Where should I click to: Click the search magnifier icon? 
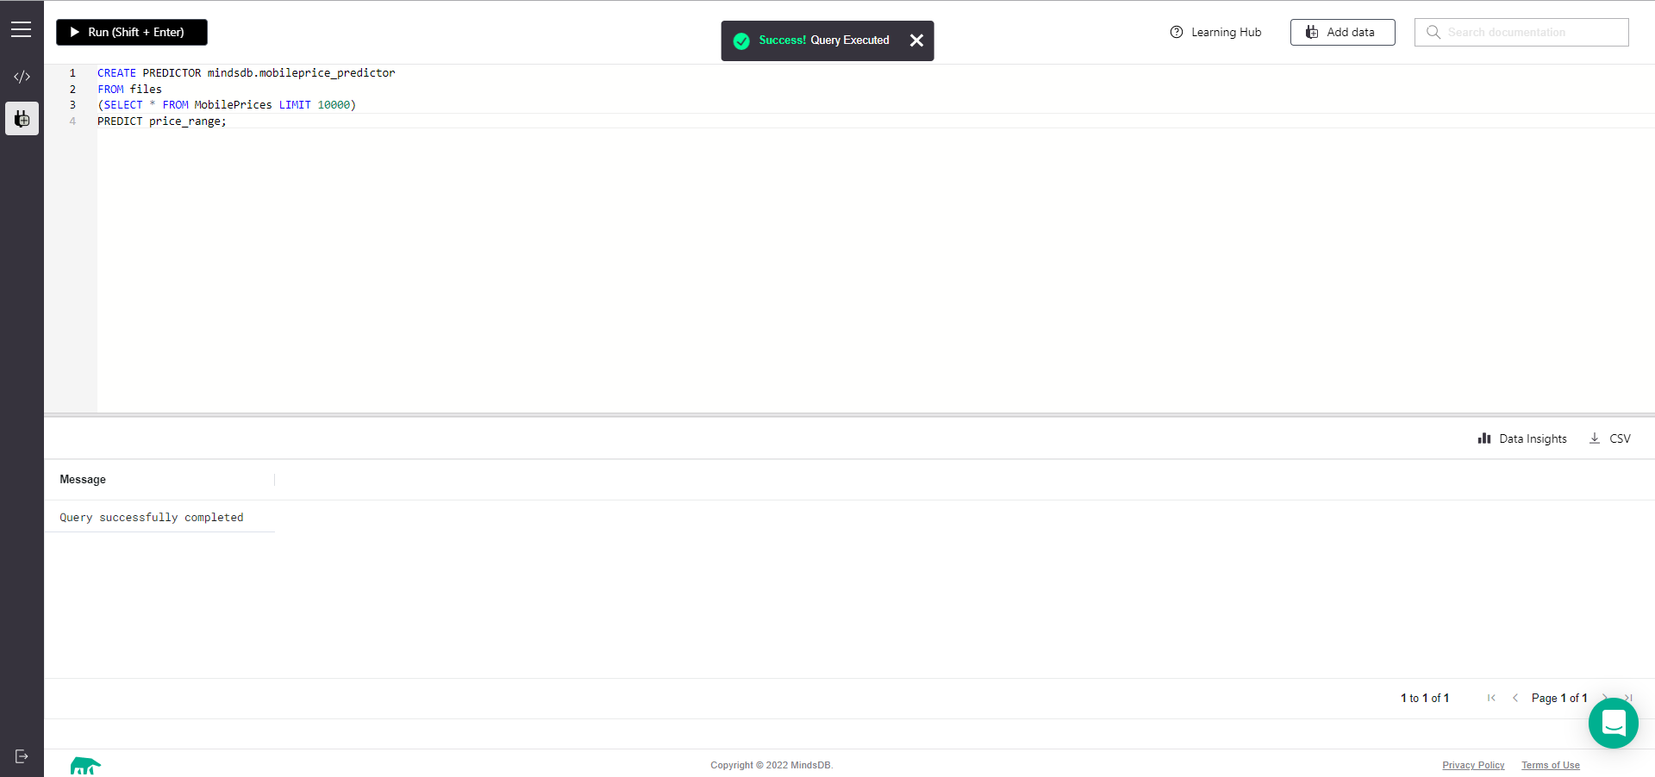(1433, 32)
